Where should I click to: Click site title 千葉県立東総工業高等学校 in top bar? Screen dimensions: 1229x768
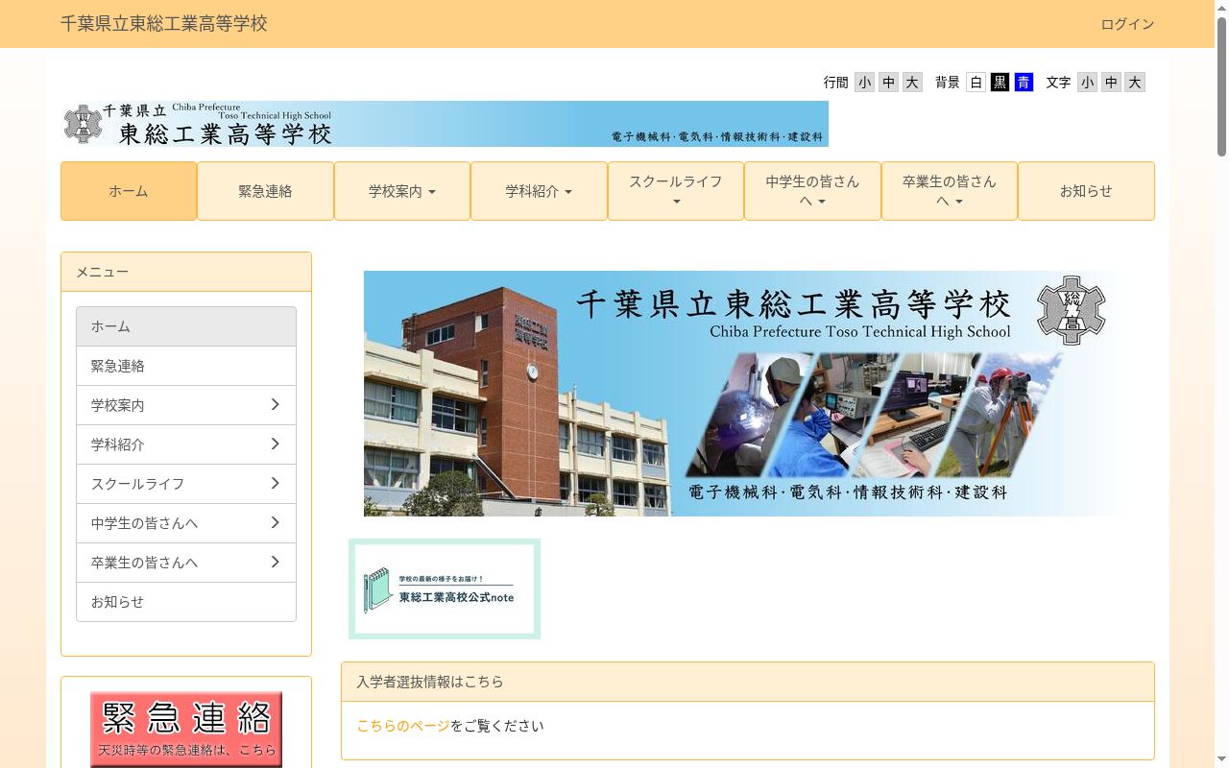(x=164, y=24)
